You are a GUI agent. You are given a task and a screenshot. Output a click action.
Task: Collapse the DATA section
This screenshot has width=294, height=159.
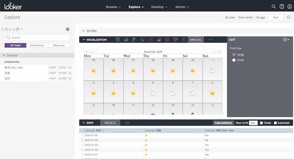coord(88,123)
